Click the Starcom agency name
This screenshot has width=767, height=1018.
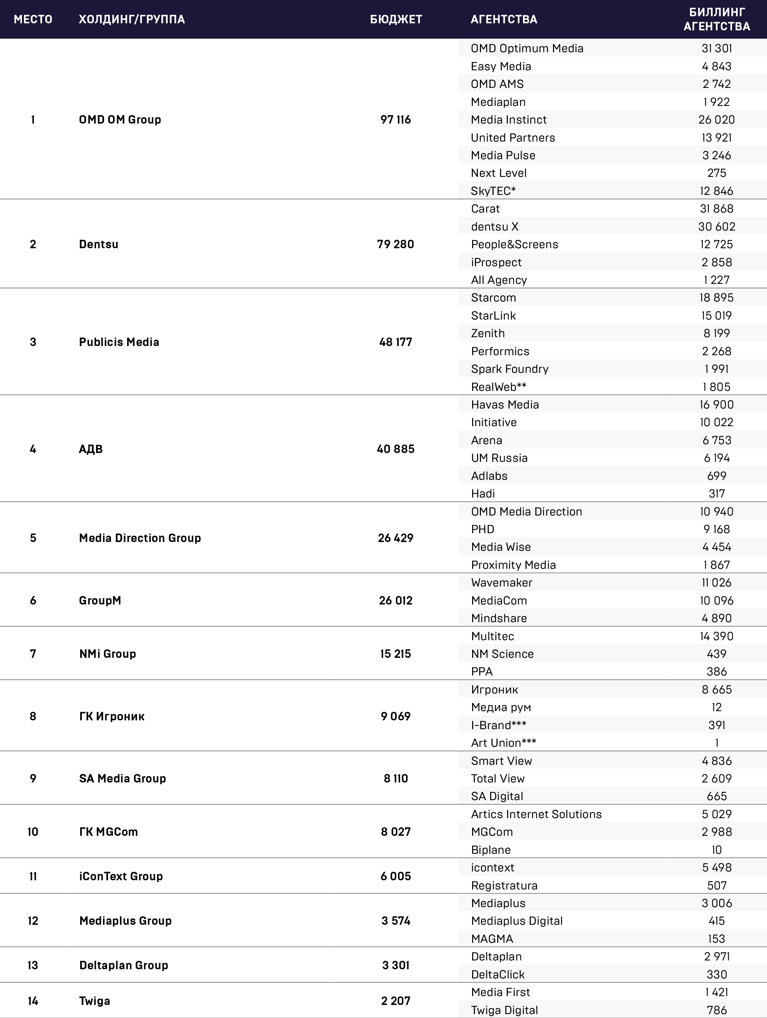494,298
